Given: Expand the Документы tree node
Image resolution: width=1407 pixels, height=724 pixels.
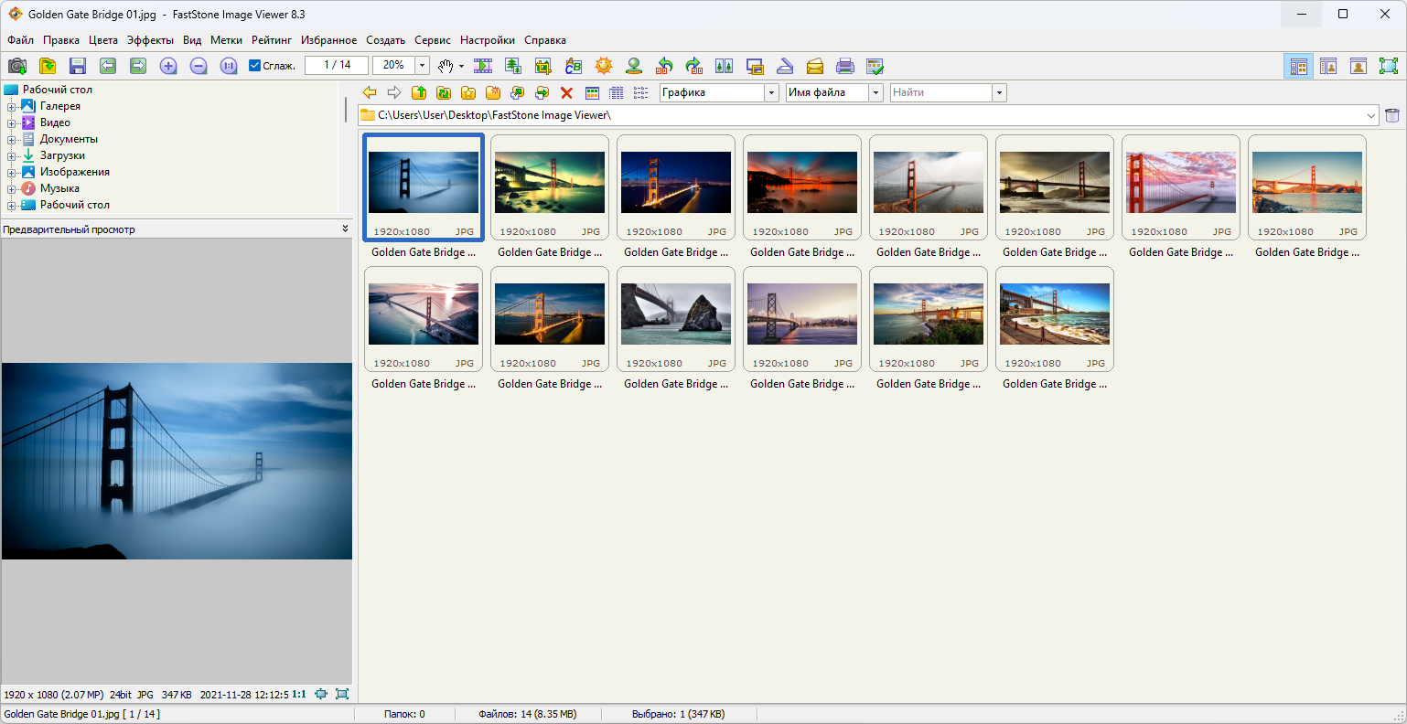Looking at the screenshot, I should [12, 140].
